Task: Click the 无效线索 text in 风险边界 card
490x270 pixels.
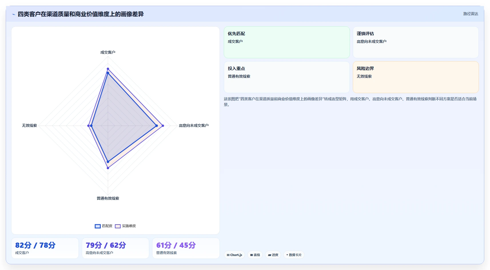Action: [364, 76]
